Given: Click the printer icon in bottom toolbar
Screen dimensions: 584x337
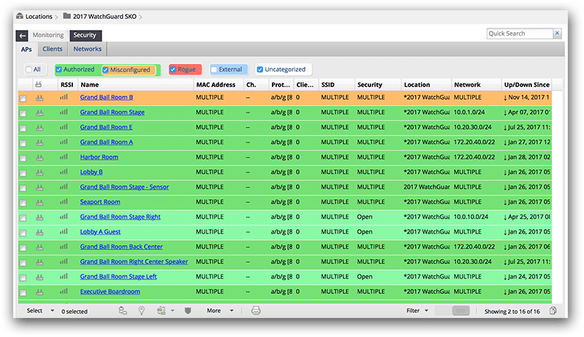Looking at the screenshot, I should pyautogui.click(x=256, y=311).
